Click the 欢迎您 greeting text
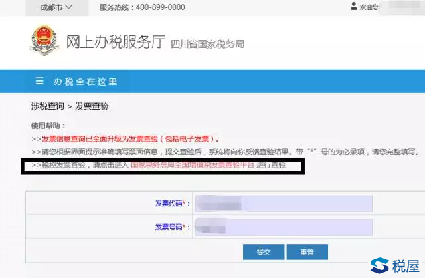This screenshot has width=425, height=278. click(369, 7)
